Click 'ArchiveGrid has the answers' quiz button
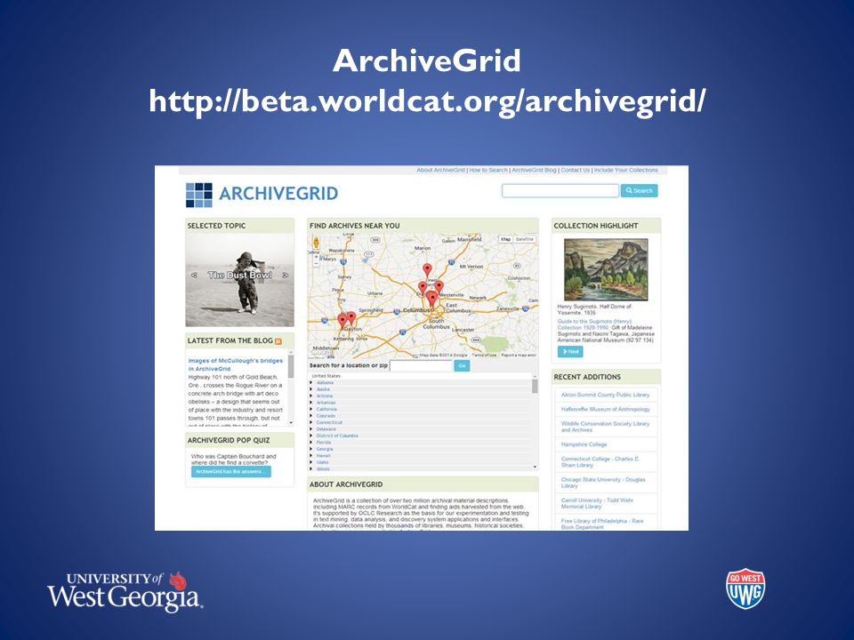This screenshot has width=854, height=640. pos(231,472)
